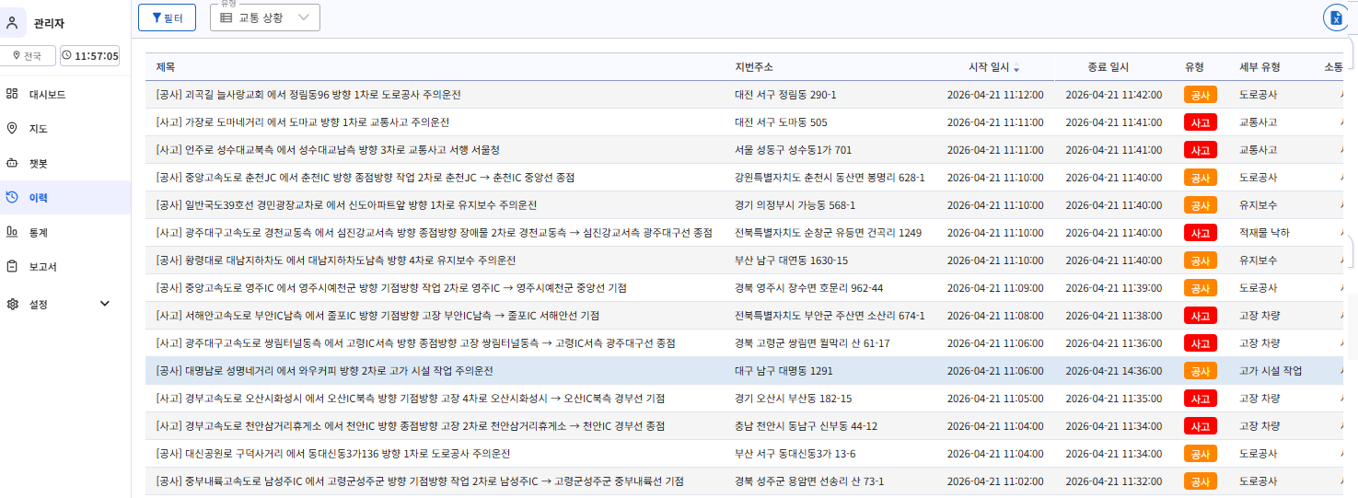Click the 종료 일시 column header

click(1108, 67)
